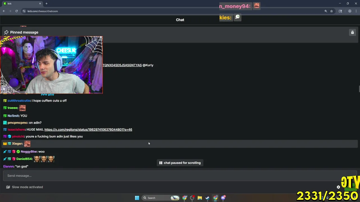Click the pinned message lock icon
360x202 pixels.
click(x=352, y=32)
